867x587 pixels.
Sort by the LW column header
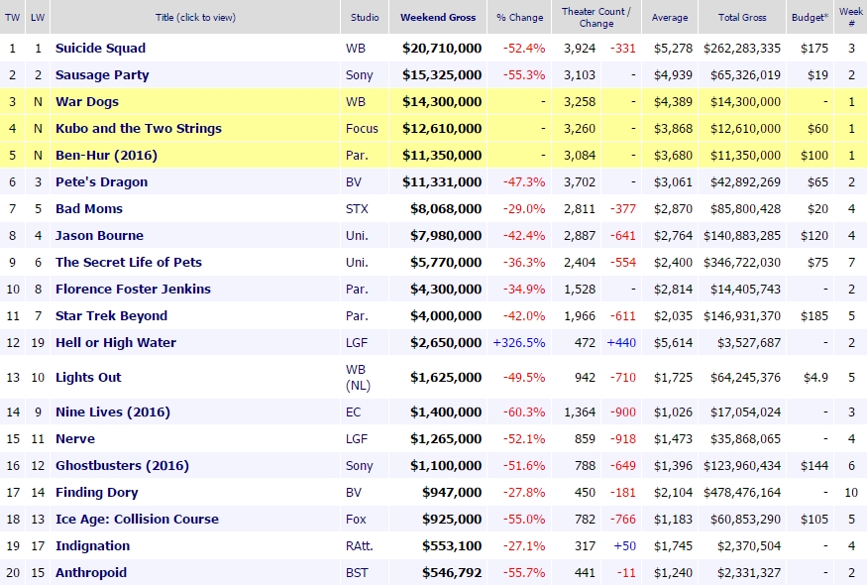(x=38, y=17)
